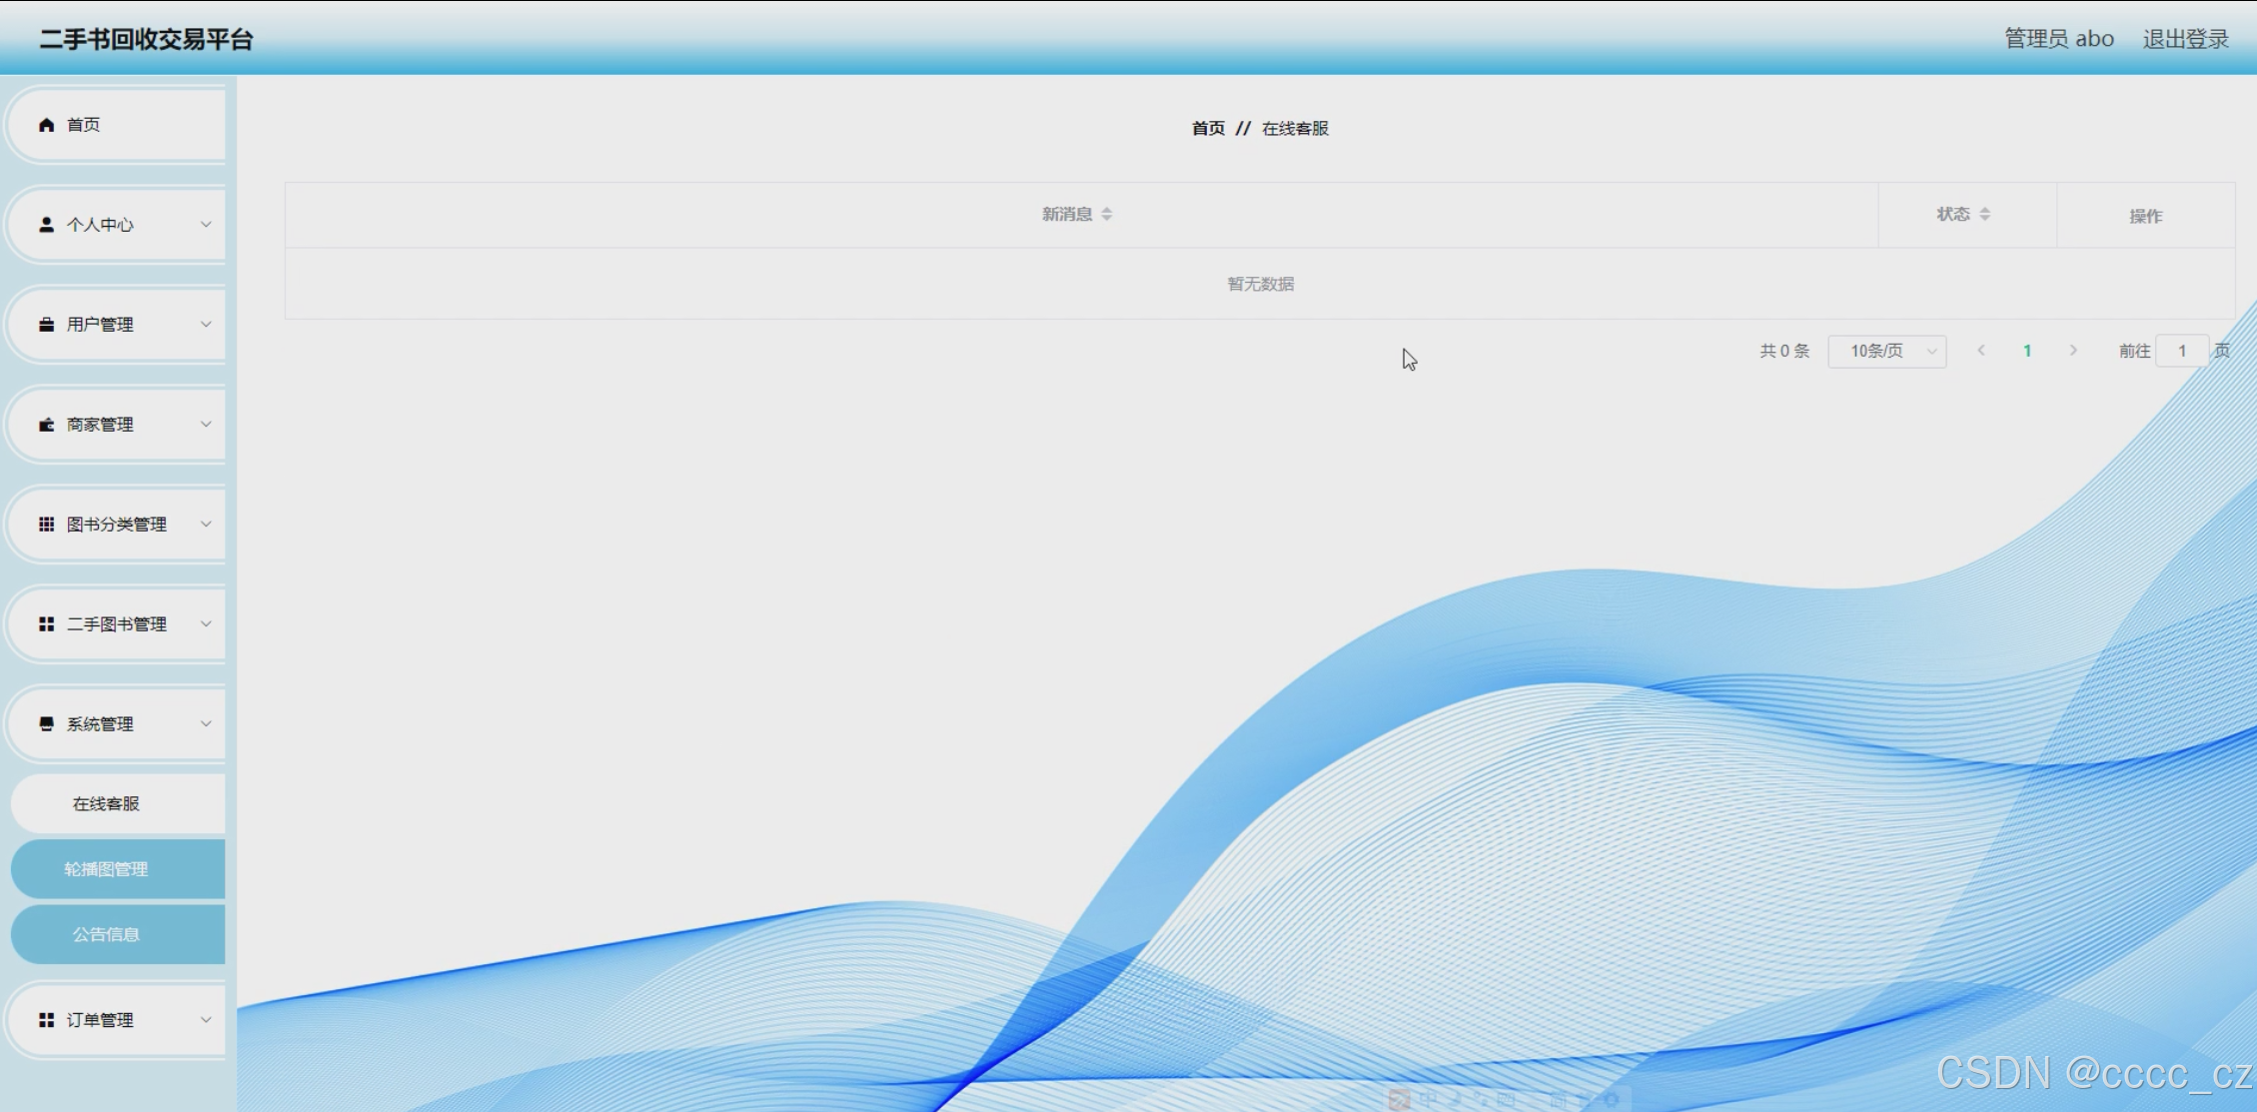Open the 轮播图管理 submenu item
The height and width of the screenshot is (1112, 2257).
107,869
